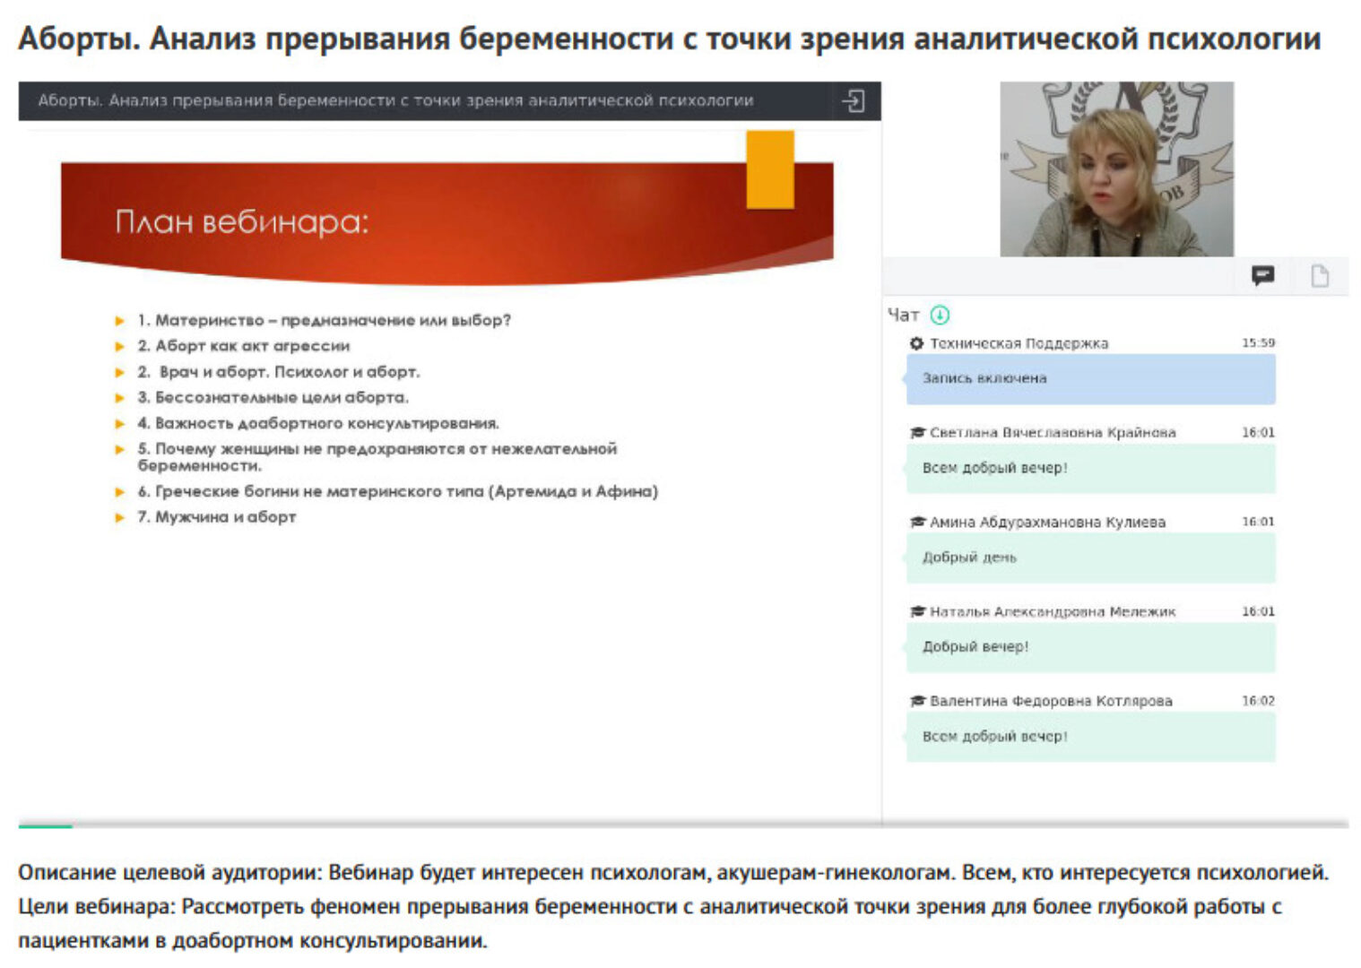Select the Запись включена message bubble
The image size is (1361, 968).
pos(1090,378)
